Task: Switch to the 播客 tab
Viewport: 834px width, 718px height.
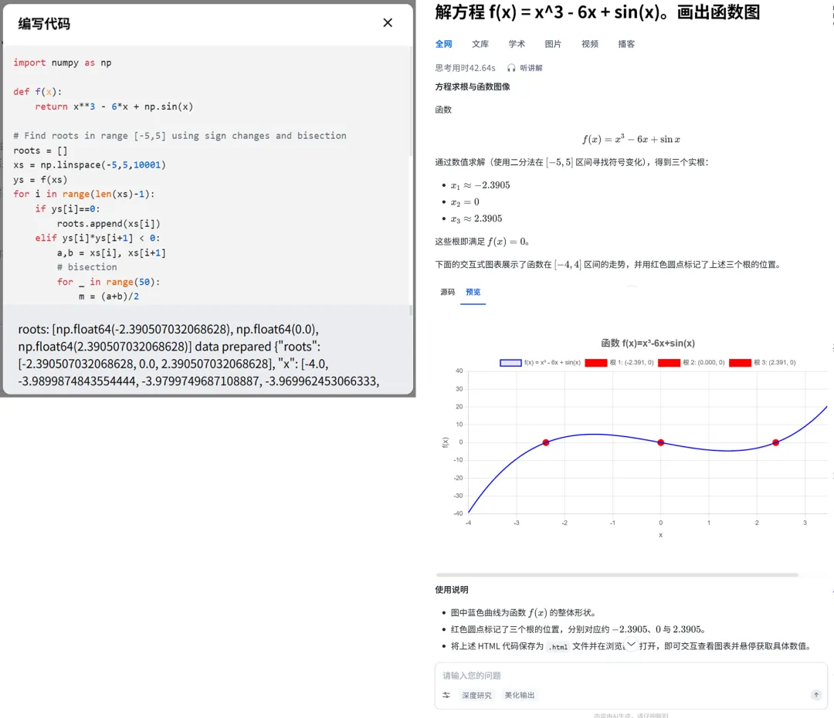Action: coord(626,44)
